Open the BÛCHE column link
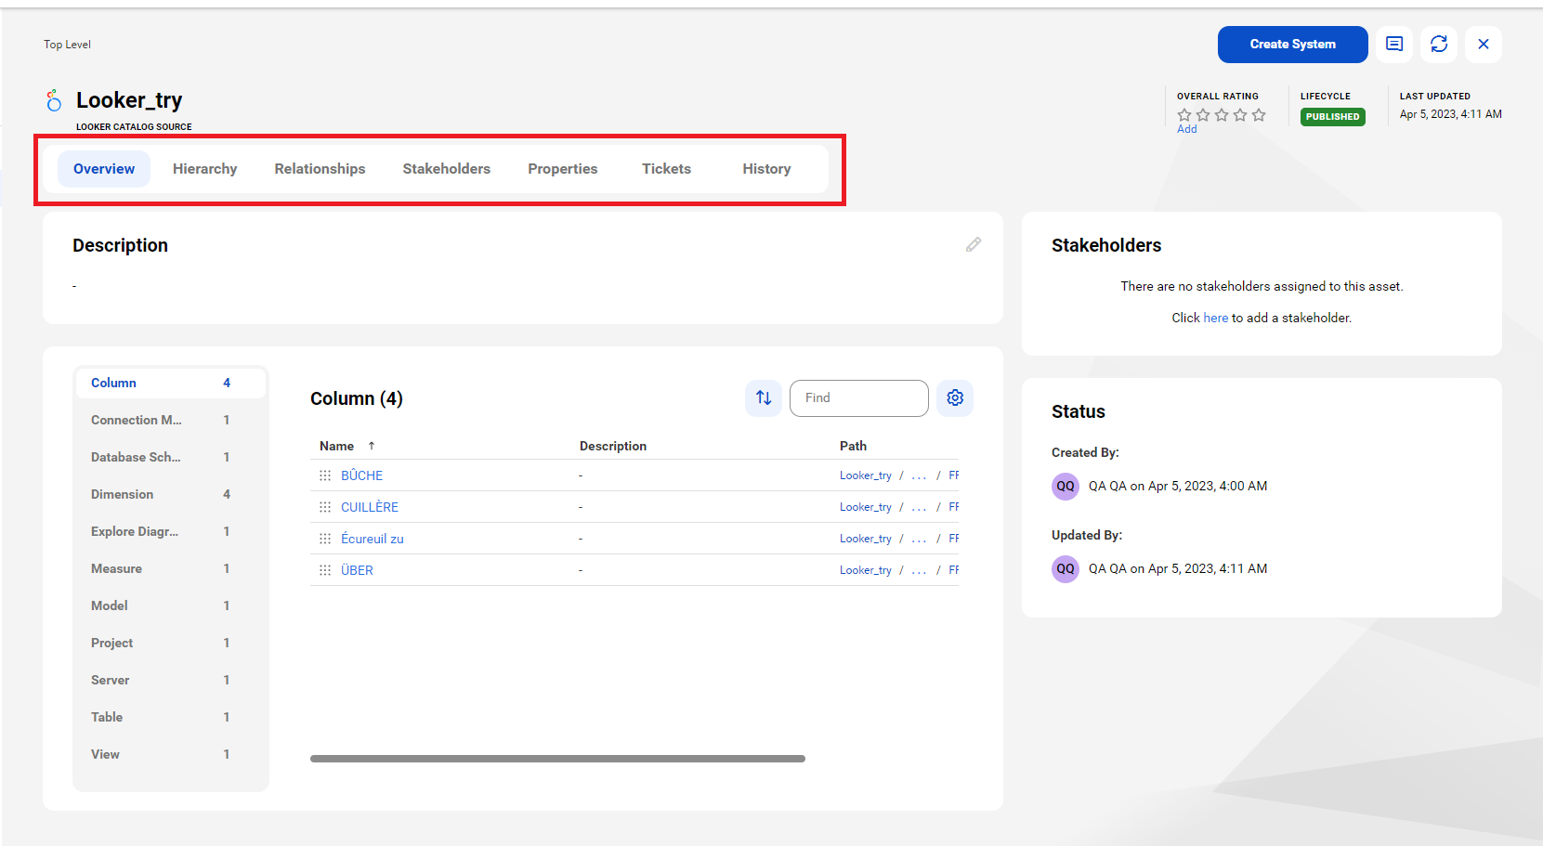 pyautogui.click(x=362, y=475)
